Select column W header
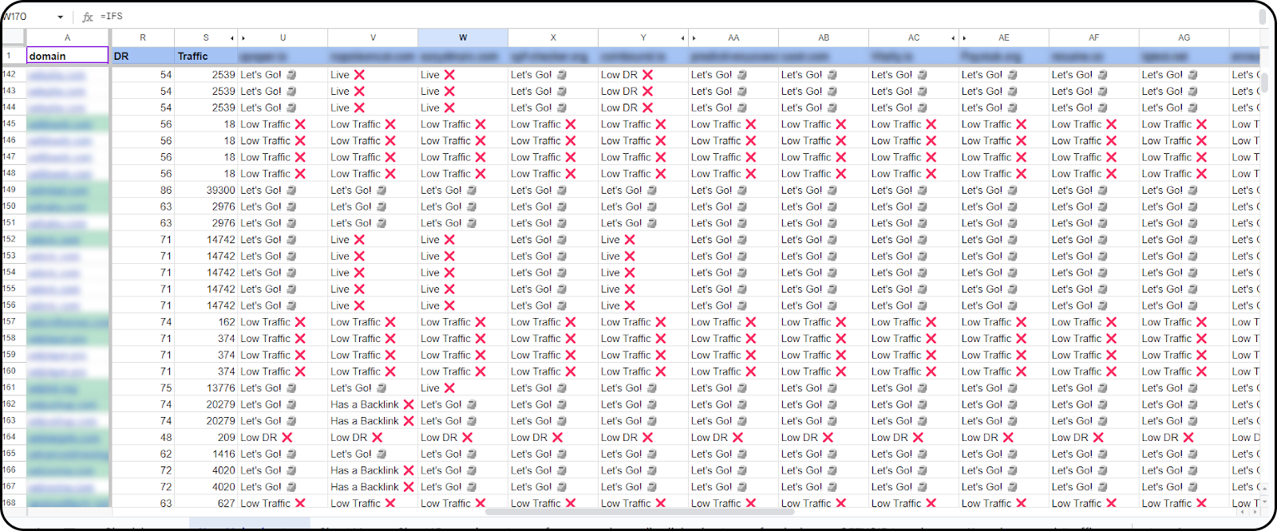Viewport: 1277px width, 531px height. pos(463,37)
